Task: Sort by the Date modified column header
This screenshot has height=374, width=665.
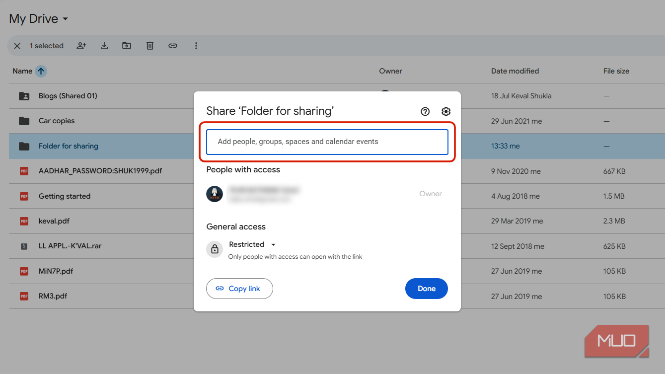Action: (x=515, y=71)
